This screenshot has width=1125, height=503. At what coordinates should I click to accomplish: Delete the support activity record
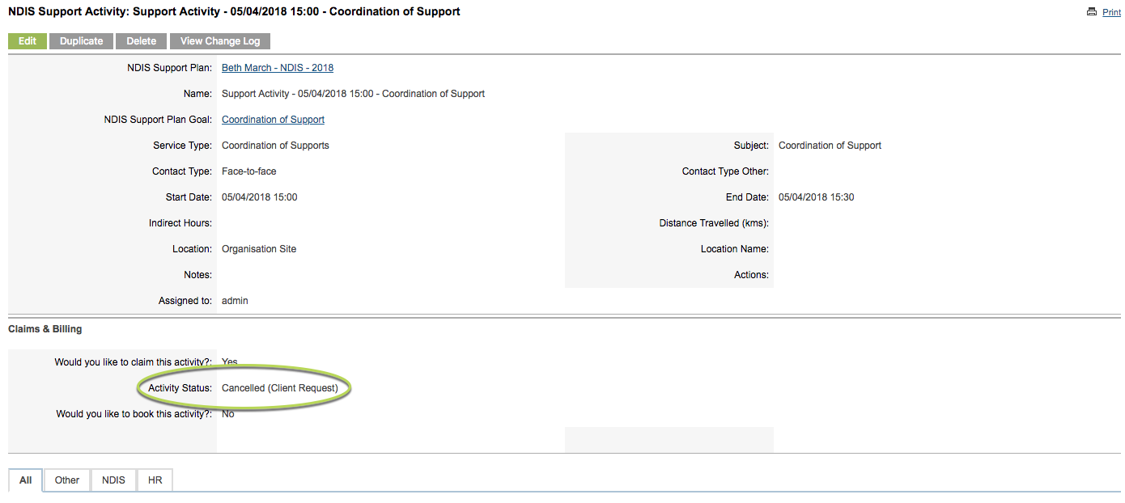(142, 41)
